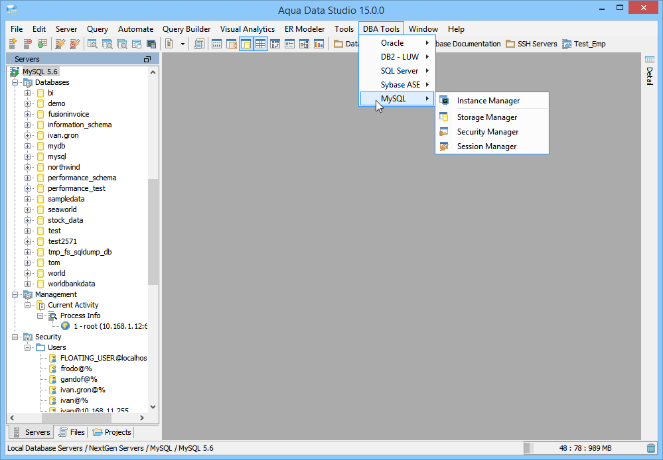Select the seaworld database folder icon

[40, 209]
